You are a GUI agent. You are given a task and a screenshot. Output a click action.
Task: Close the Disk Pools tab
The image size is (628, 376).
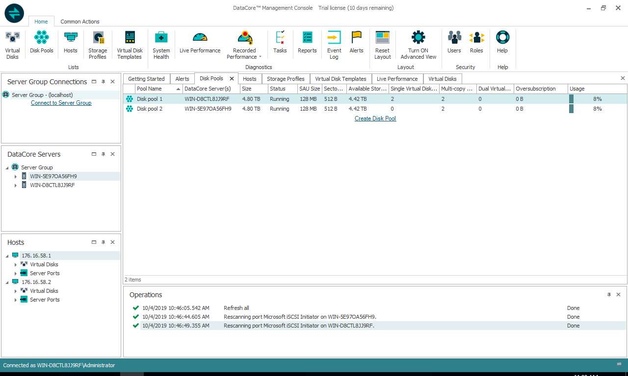click(232, 78)
